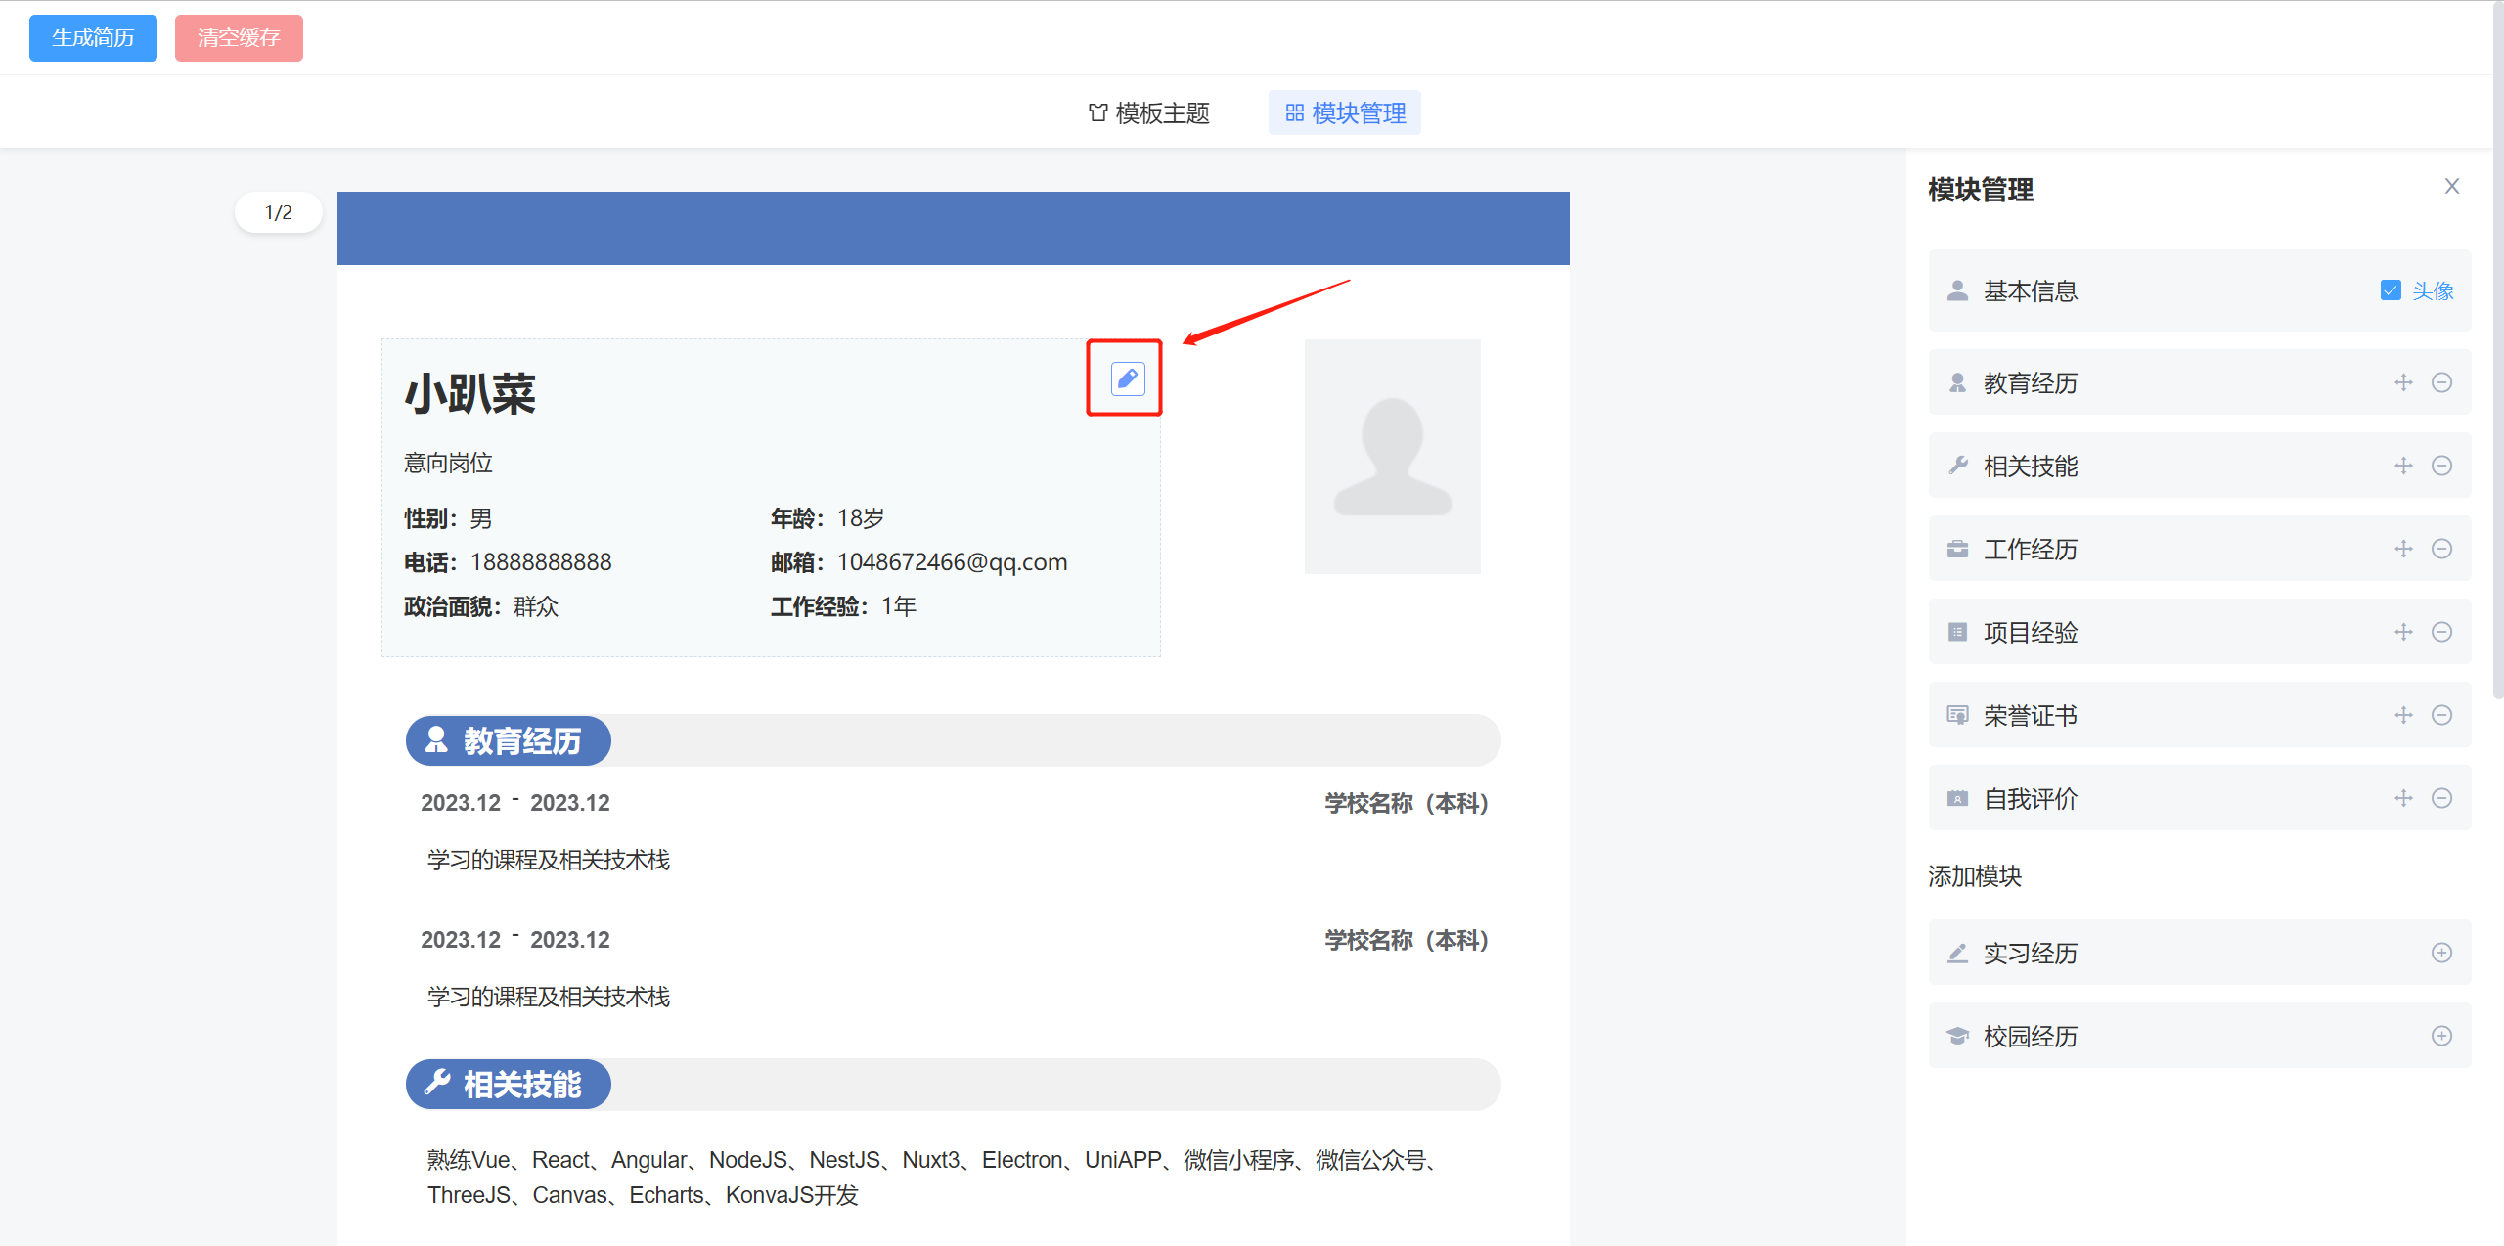Add the 校园经历 module with plus icon

(2441, 1036)
